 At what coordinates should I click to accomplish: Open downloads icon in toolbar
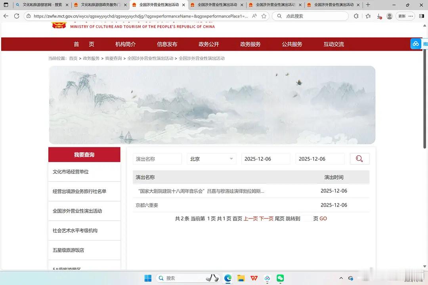pos(379,16)
